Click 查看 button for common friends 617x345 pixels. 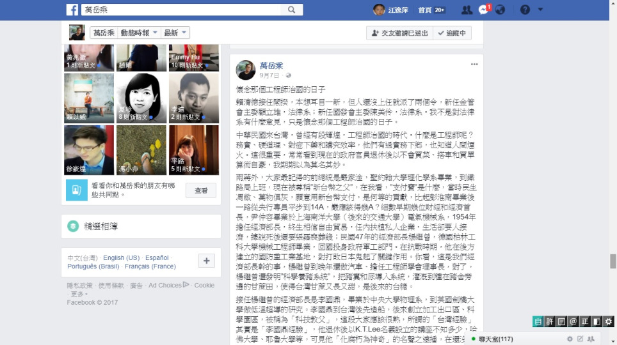201,190
